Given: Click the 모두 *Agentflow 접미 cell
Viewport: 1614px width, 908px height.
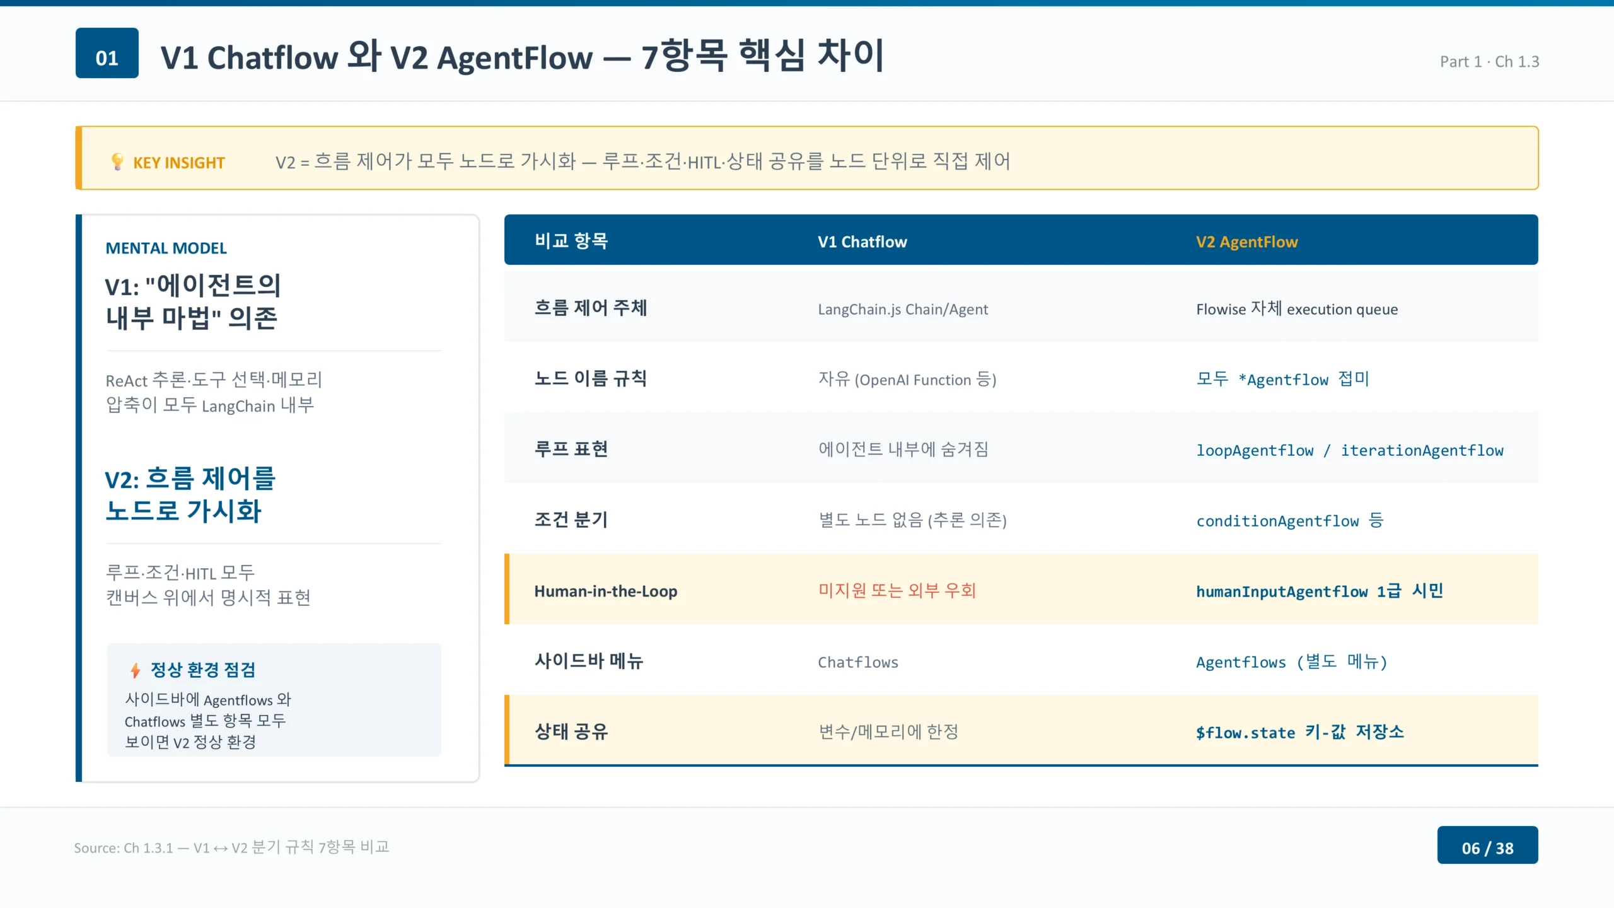Looking at the screenshot, I should (x=1282, y=379).
